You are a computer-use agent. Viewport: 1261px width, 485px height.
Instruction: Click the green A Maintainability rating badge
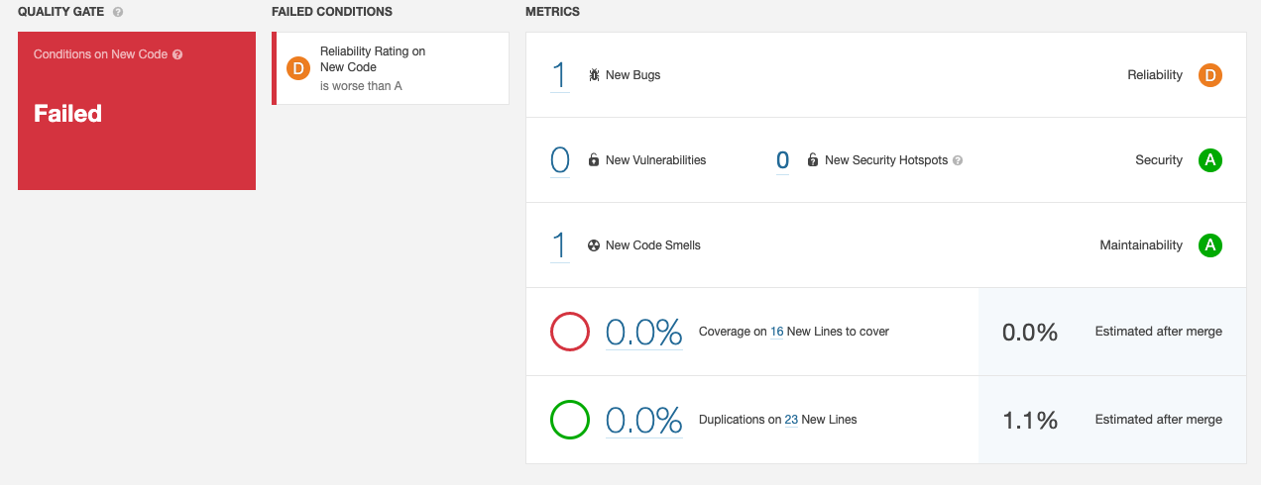[x=1208, y=245]
